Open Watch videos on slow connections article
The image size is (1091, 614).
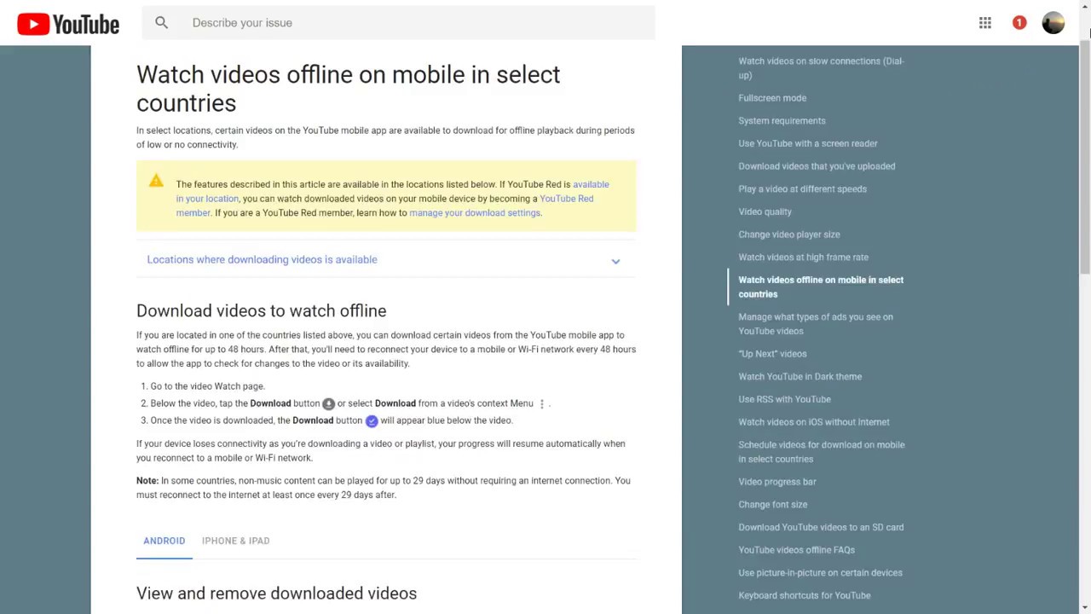point(821,68)
